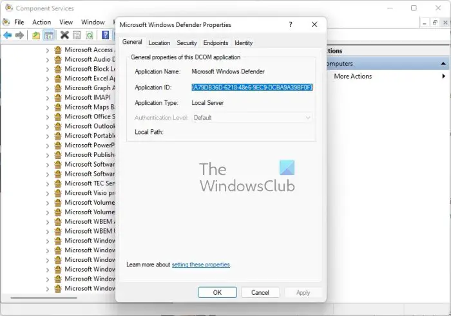Image resolution: width=451 pixels, height=316 pixels.
Task: Select the General tab
Action: point(132,42)
